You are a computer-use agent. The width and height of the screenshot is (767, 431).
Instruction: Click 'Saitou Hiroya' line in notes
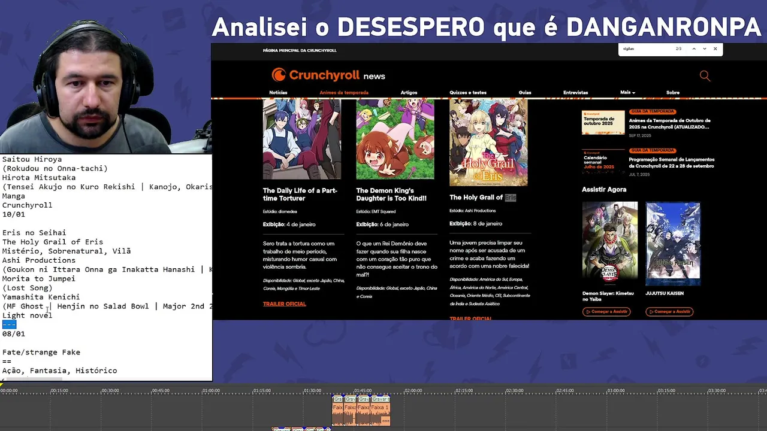[32, 159]
